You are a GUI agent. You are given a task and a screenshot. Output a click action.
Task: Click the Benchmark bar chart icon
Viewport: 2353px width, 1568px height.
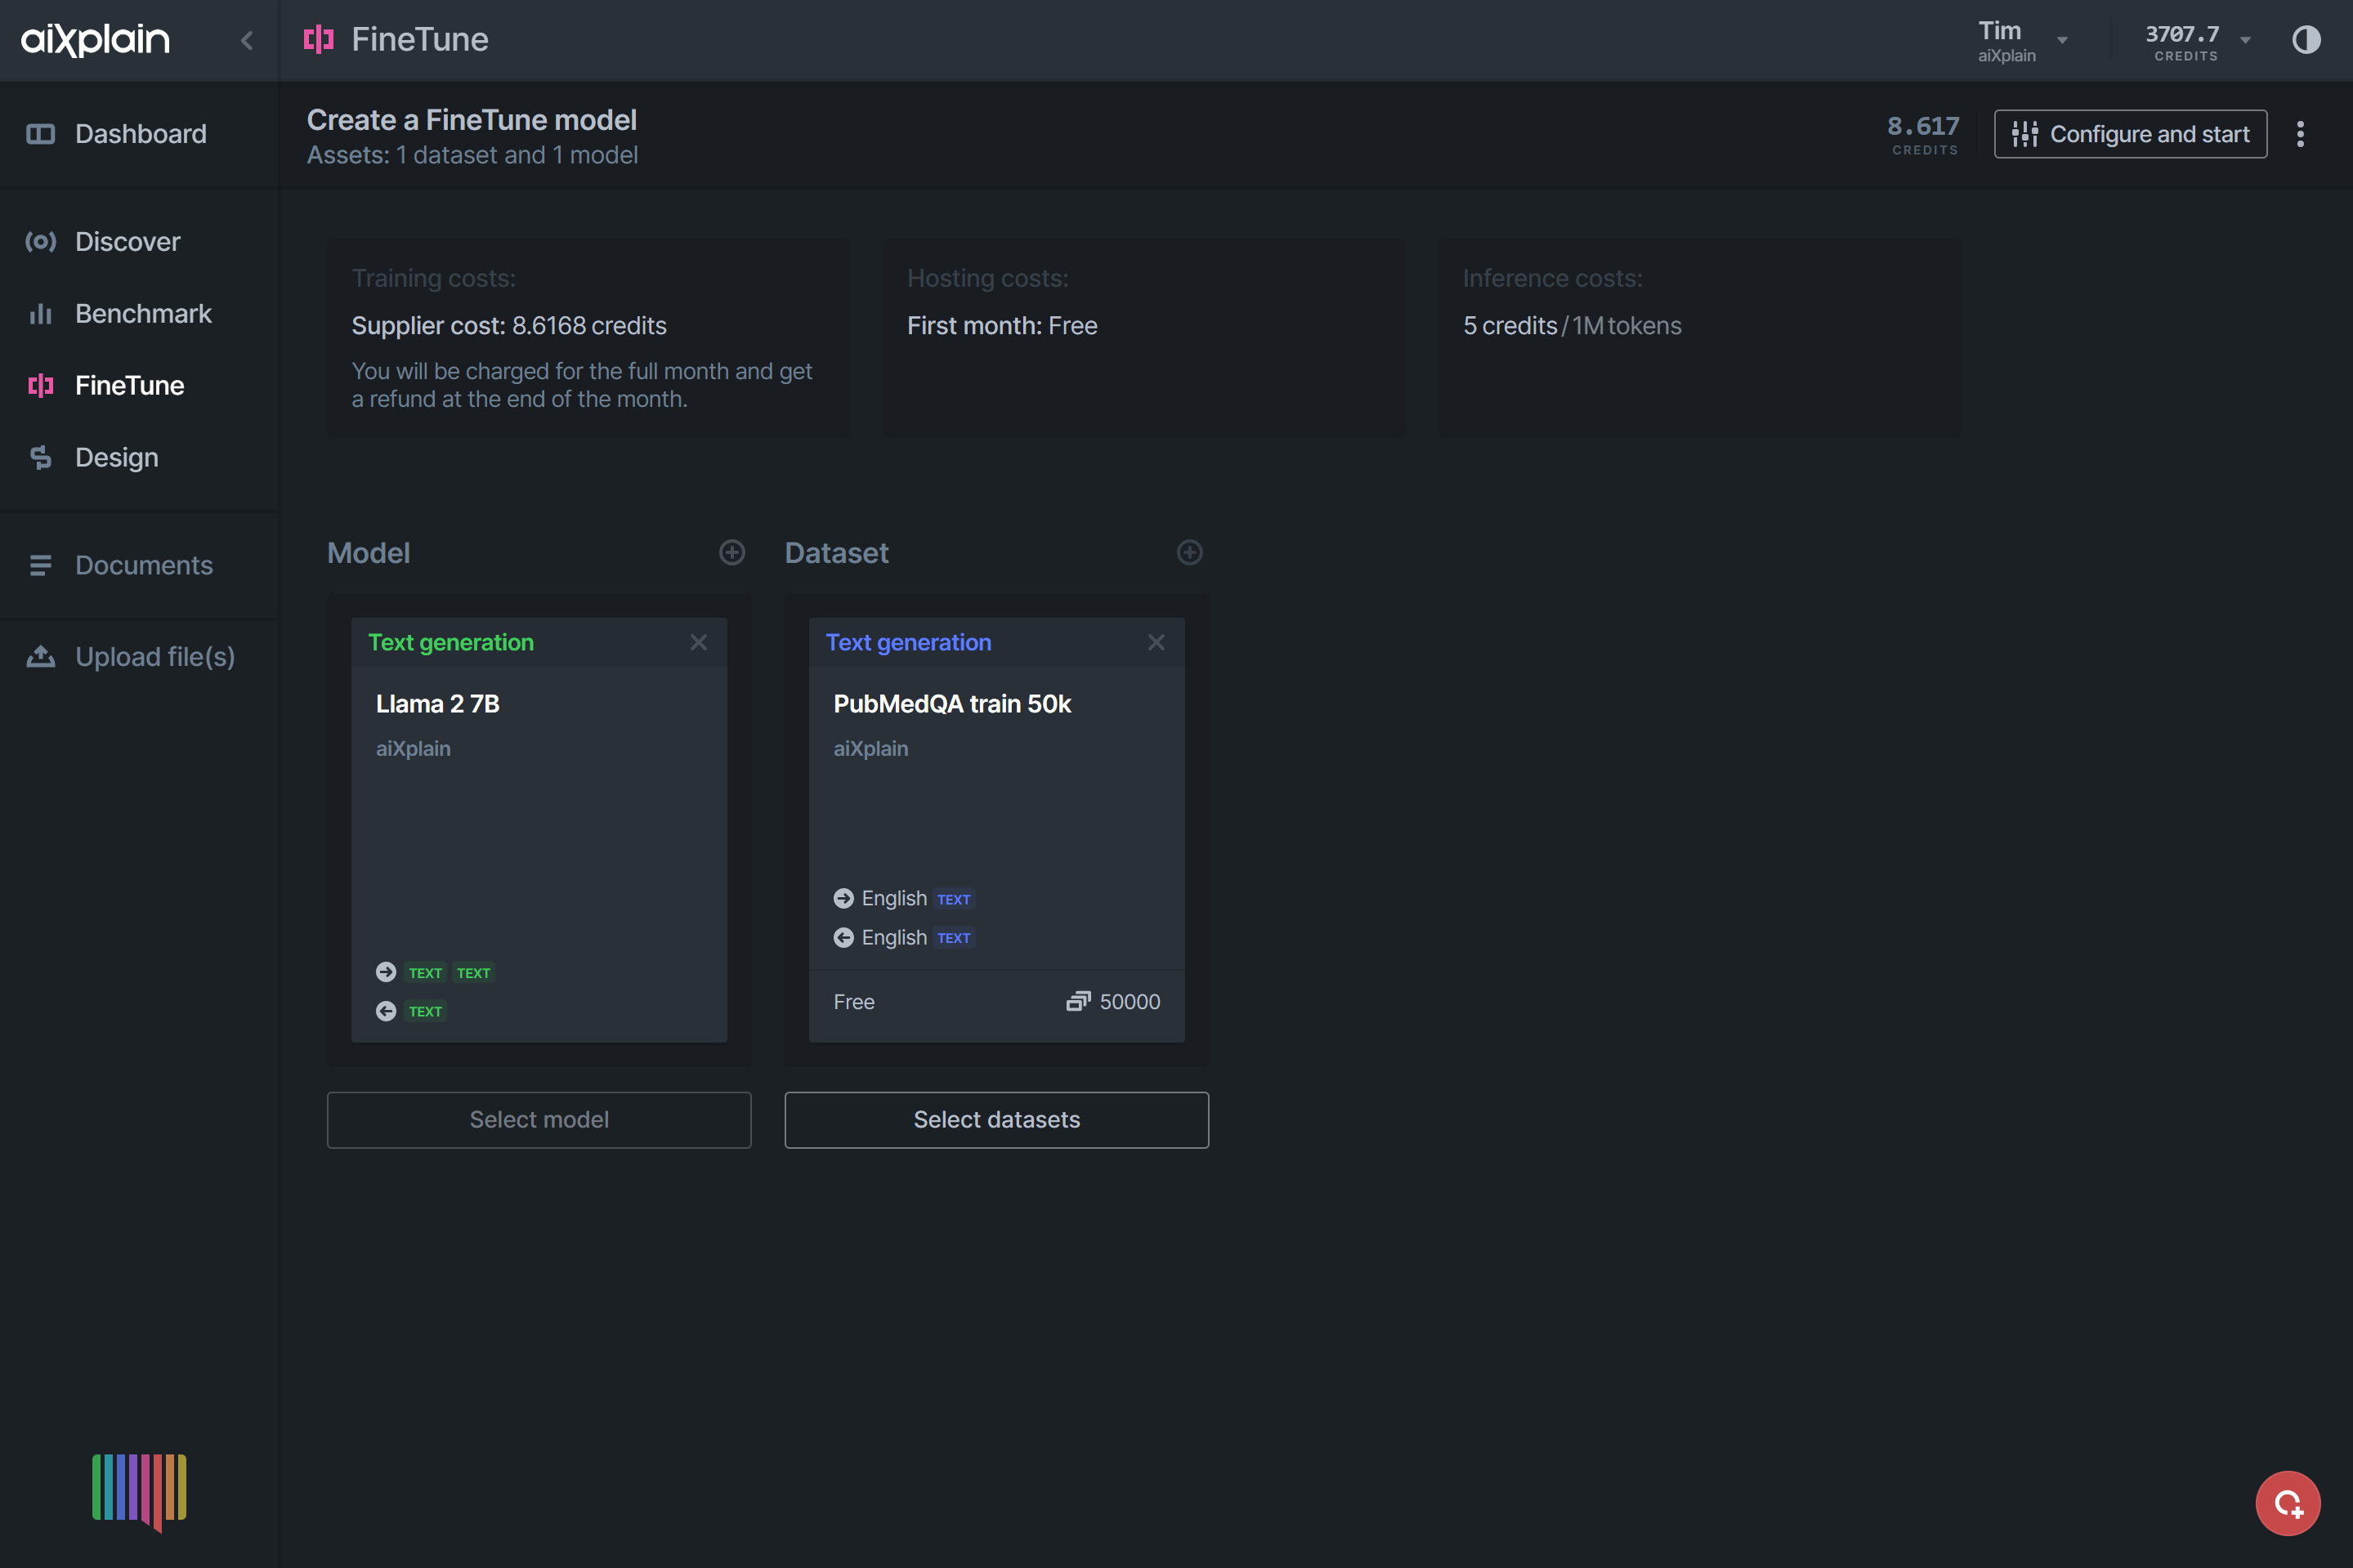(40, 314)
